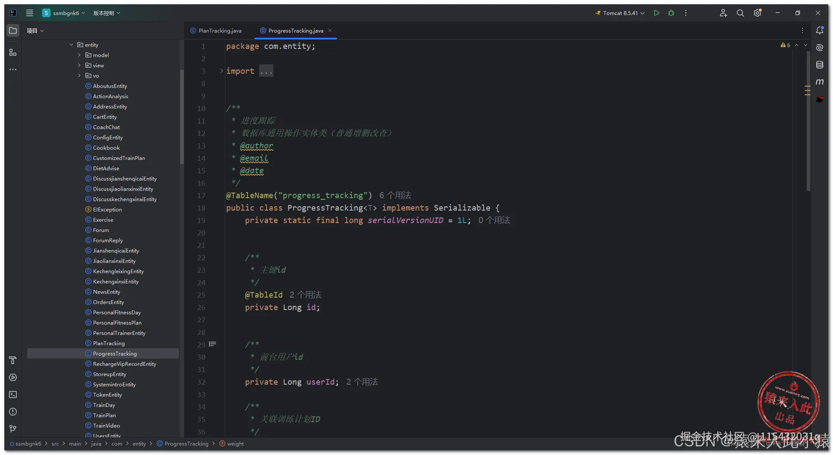Show more tool windows ellipsis
The width and height of the screenshot is (833, 455).
point(13,69)
